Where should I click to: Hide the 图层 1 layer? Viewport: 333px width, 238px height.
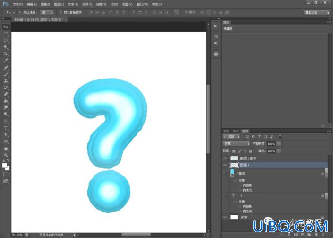pyautogui.click(x=225, y=165)
